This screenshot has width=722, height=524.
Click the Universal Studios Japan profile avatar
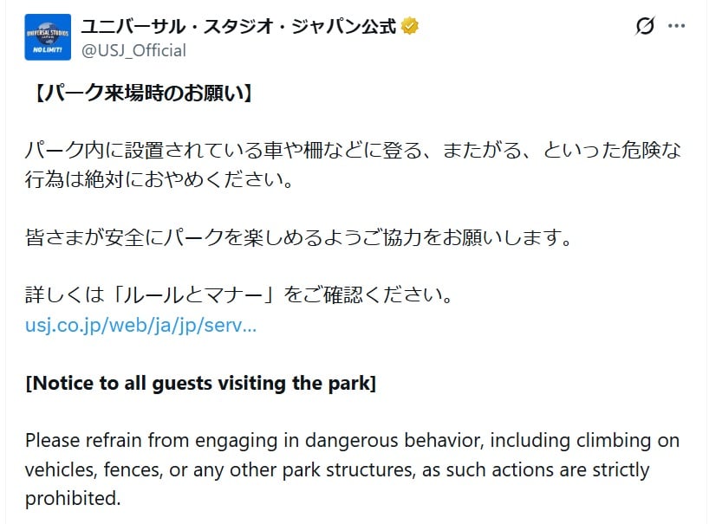[x=48, y=37]
